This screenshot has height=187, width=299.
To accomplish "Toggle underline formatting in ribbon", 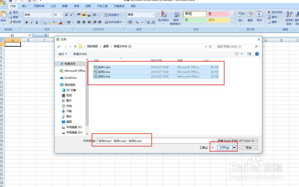I will pyautogui.click(x=37, y=22).
